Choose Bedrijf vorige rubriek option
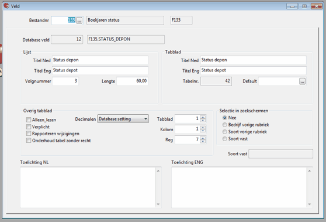 [224, 125]
